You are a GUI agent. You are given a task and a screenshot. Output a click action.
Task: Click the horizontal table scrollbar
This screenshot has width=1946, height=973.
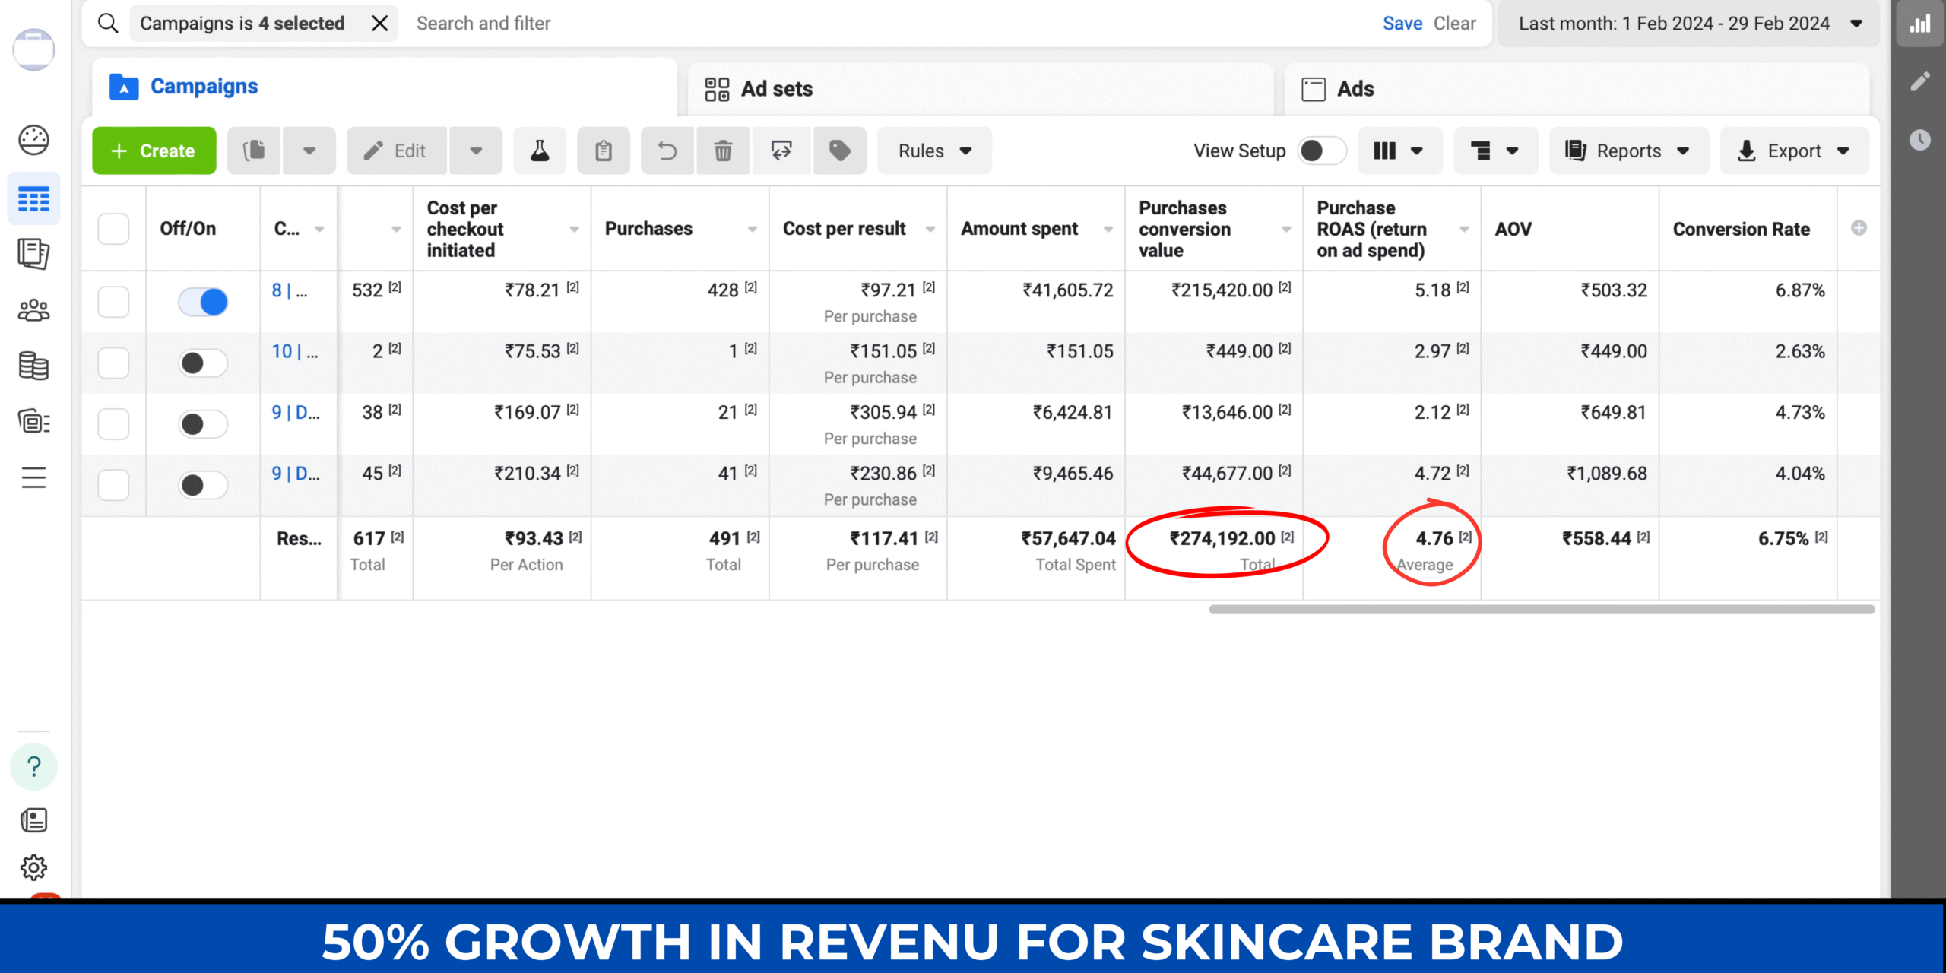(x=1541, y=609)
